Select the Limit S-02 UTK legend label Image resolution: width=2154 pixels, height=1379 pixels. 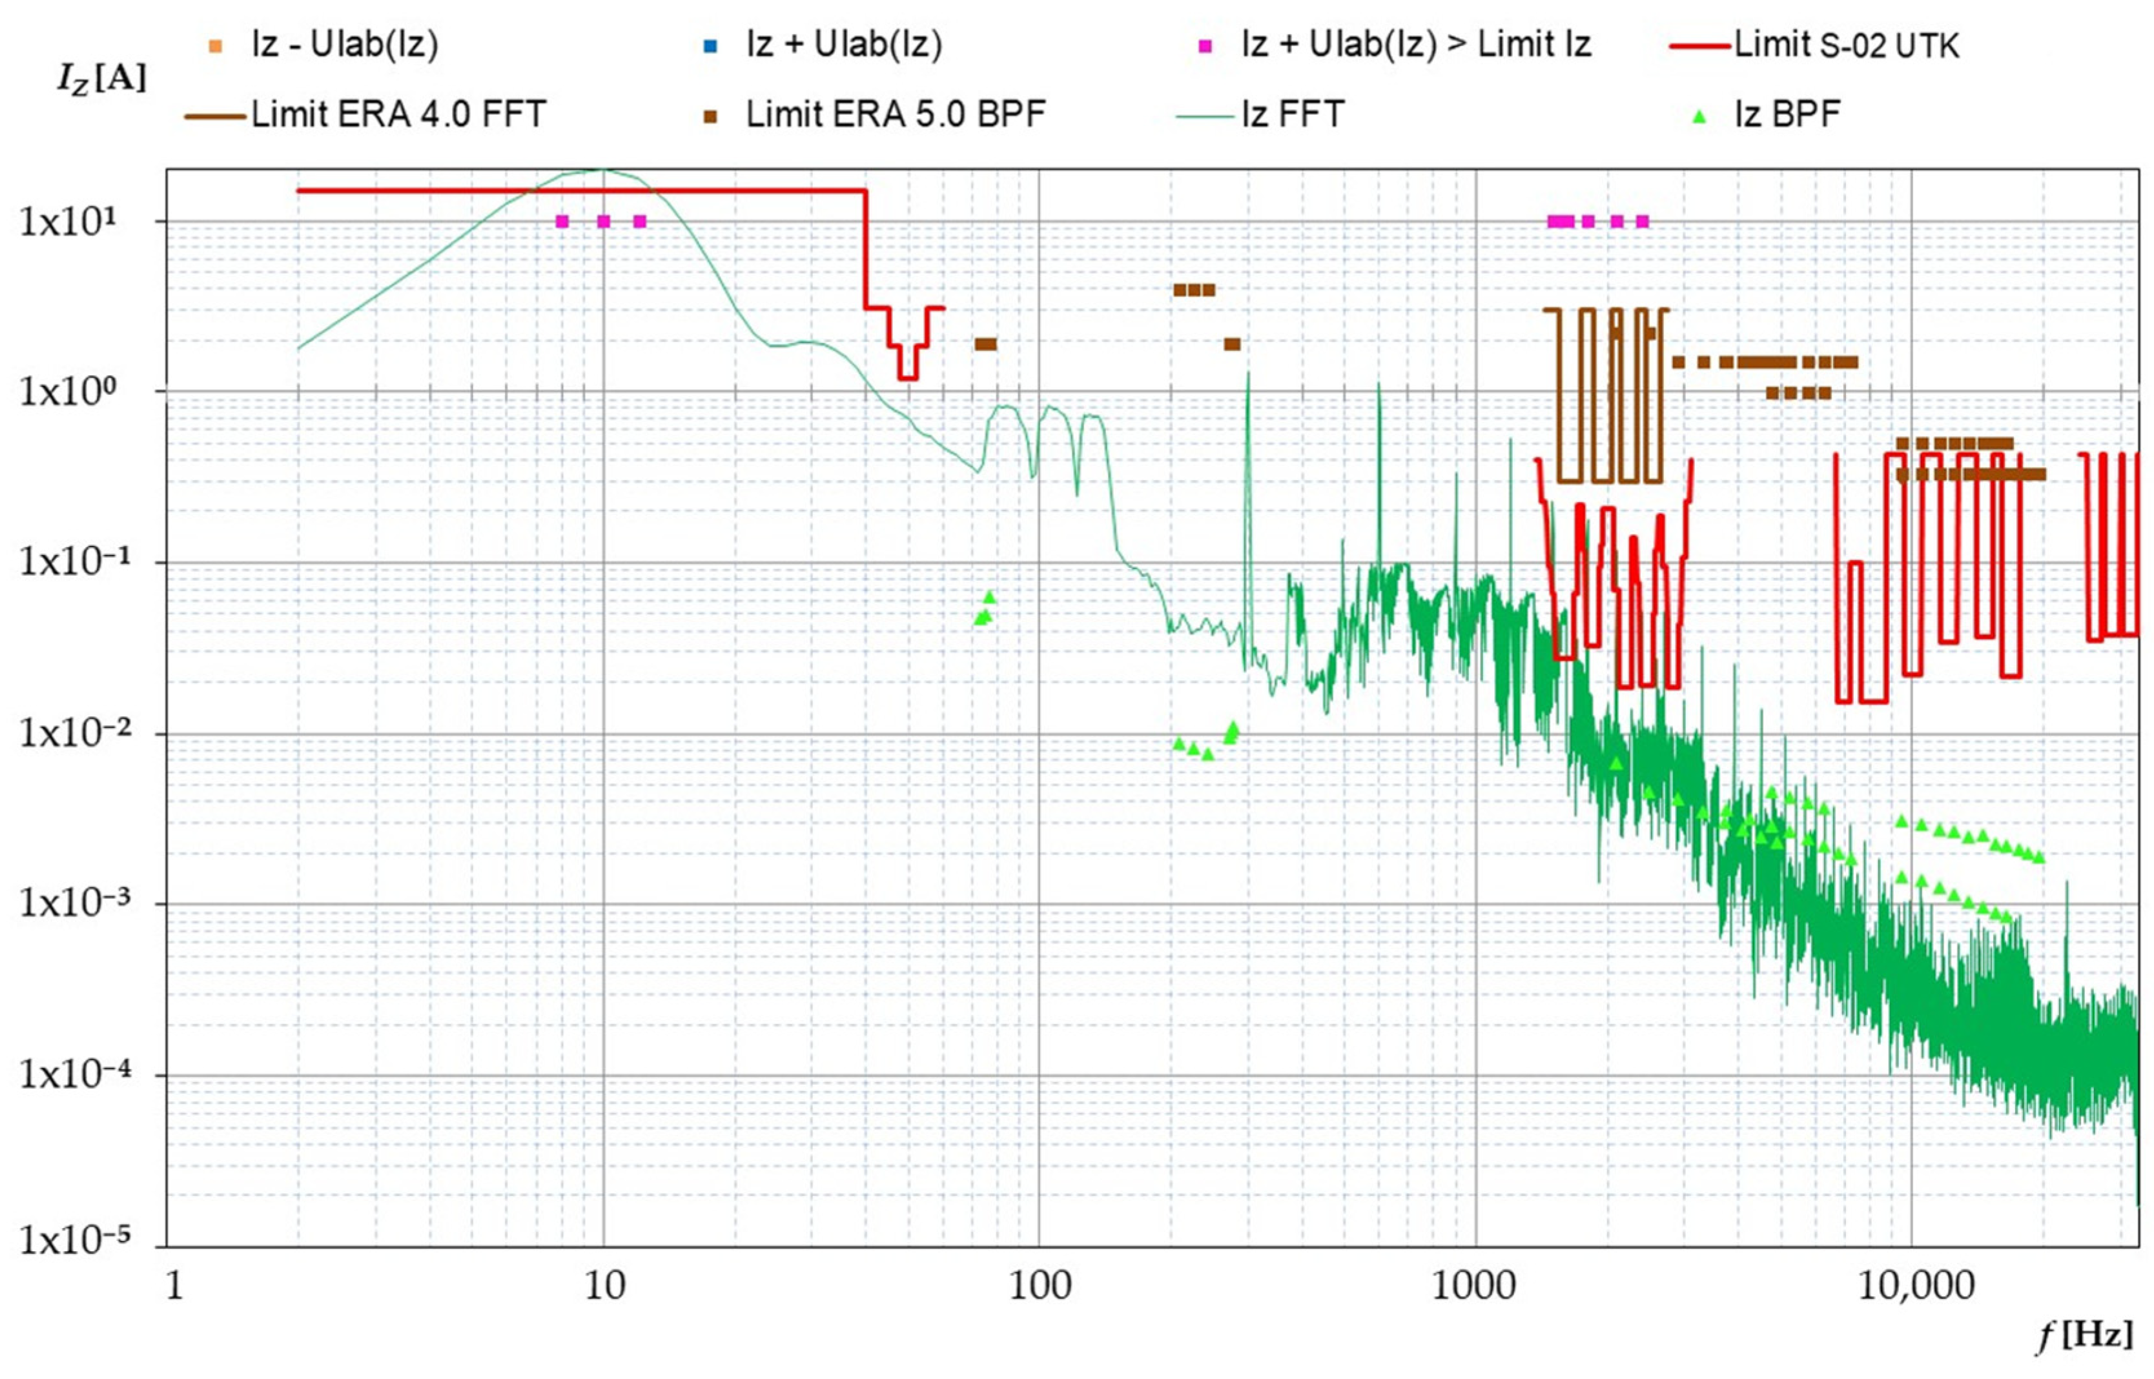tap(1847, 45)
